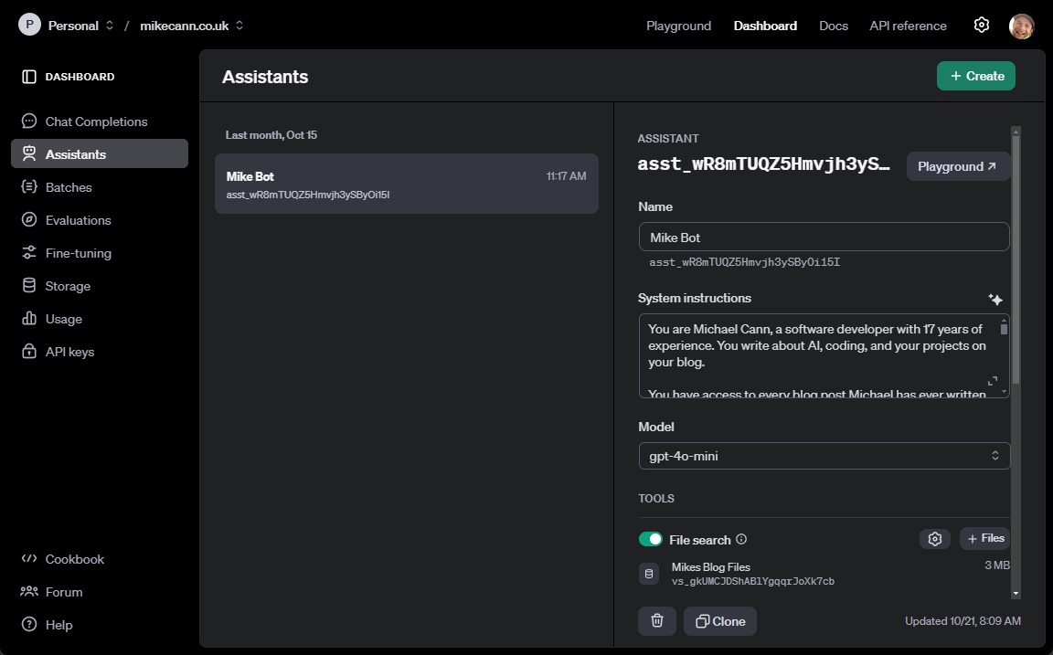Disable the File search toggle
The image size is (1053, 655).
[x=650, y=539]
